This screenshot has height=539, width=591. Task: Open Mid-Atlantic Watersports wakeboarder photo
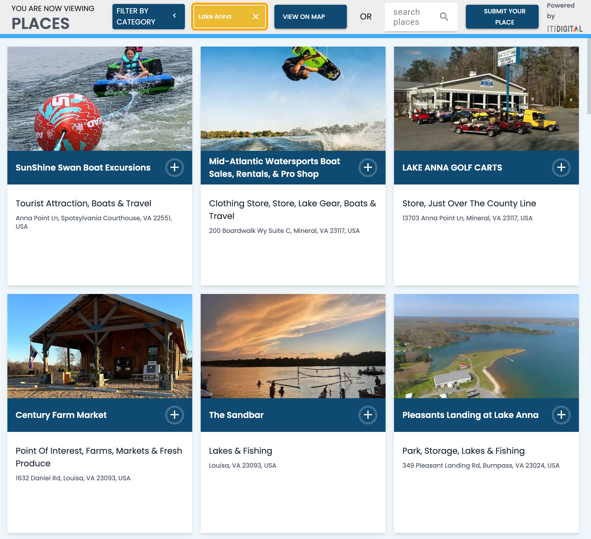293,99
